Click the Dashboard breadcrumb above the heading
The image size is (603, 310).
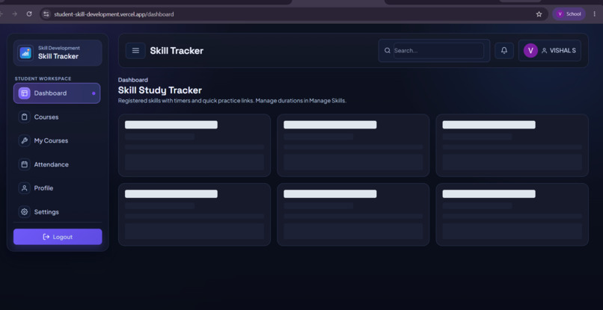pos(133,80)
